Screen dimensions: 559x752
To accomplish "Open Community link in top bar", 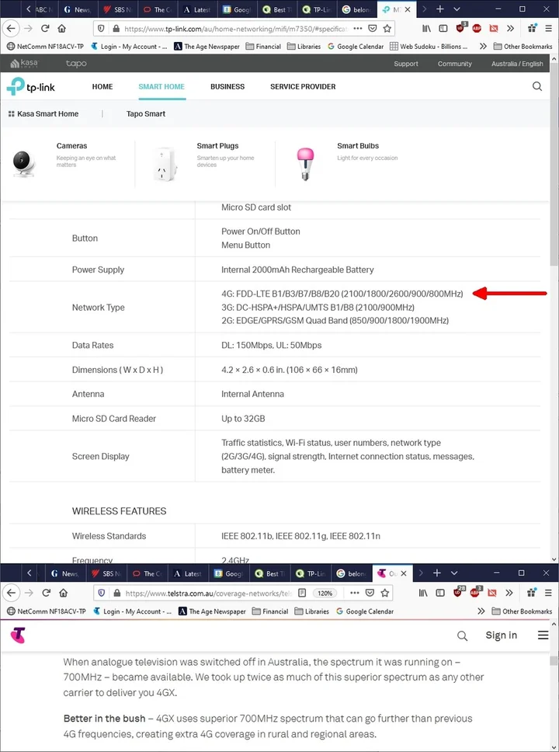I will [x=454, y=63].
